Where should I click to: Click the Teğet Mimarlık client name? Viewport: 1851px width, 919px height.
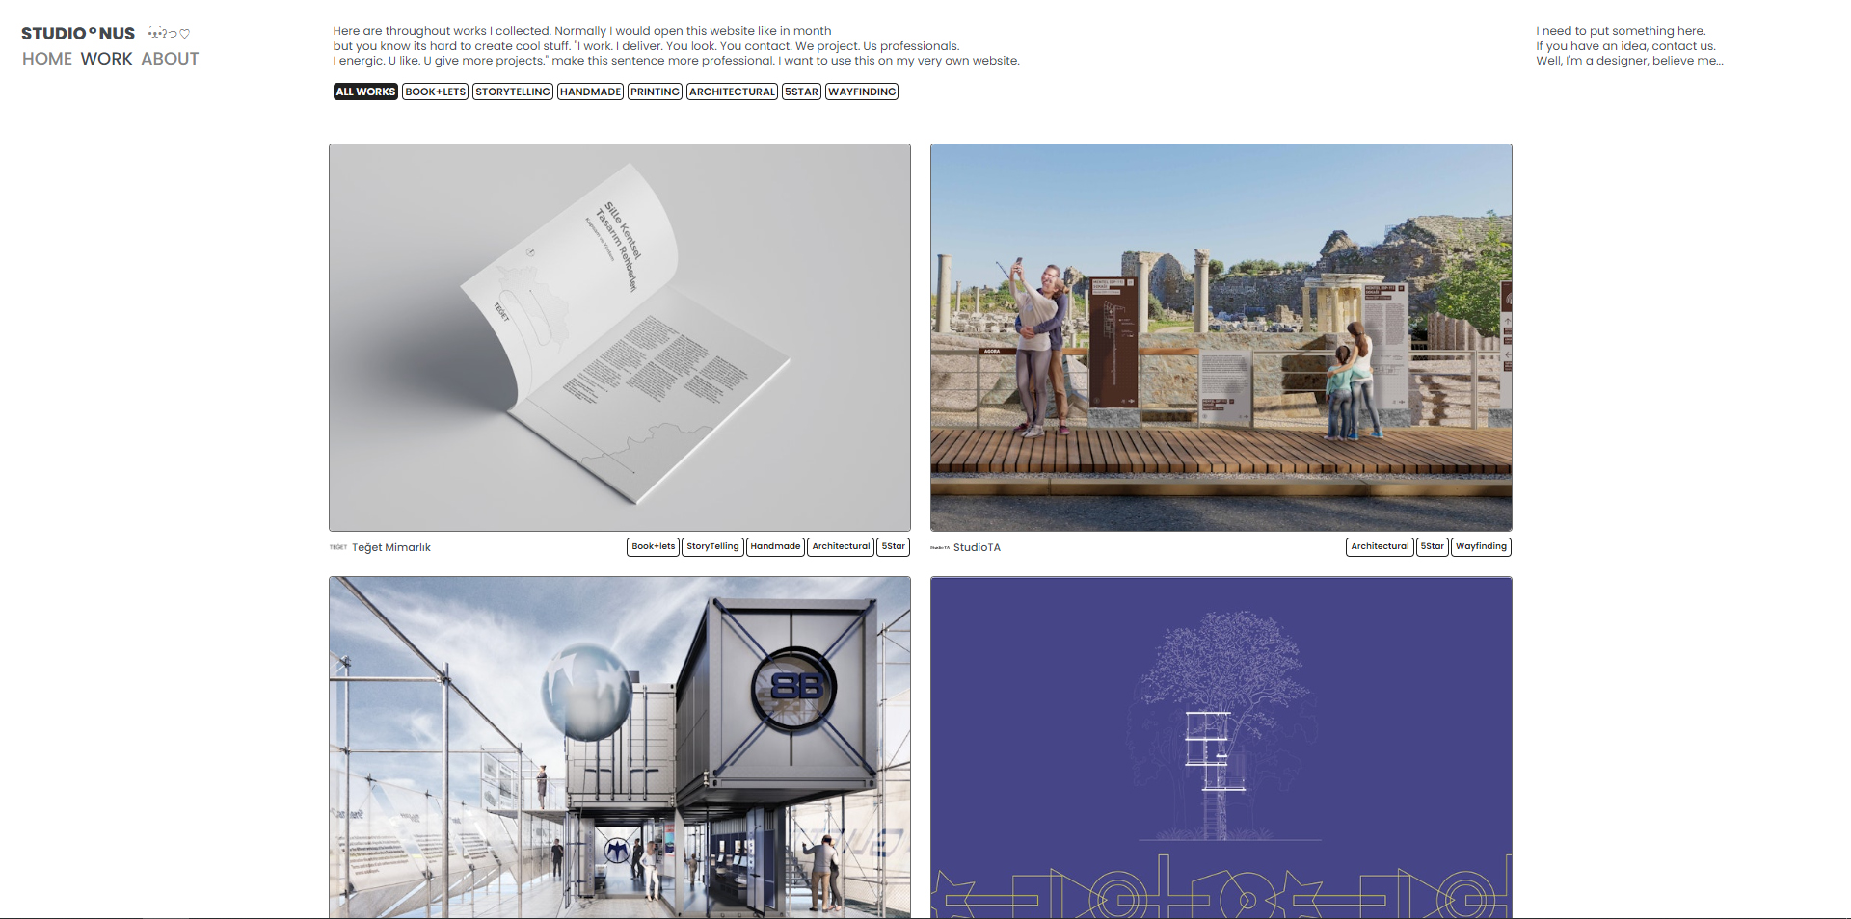391,547
